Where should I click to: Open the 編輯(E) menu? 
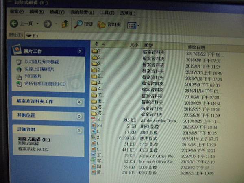click(37, 12)
